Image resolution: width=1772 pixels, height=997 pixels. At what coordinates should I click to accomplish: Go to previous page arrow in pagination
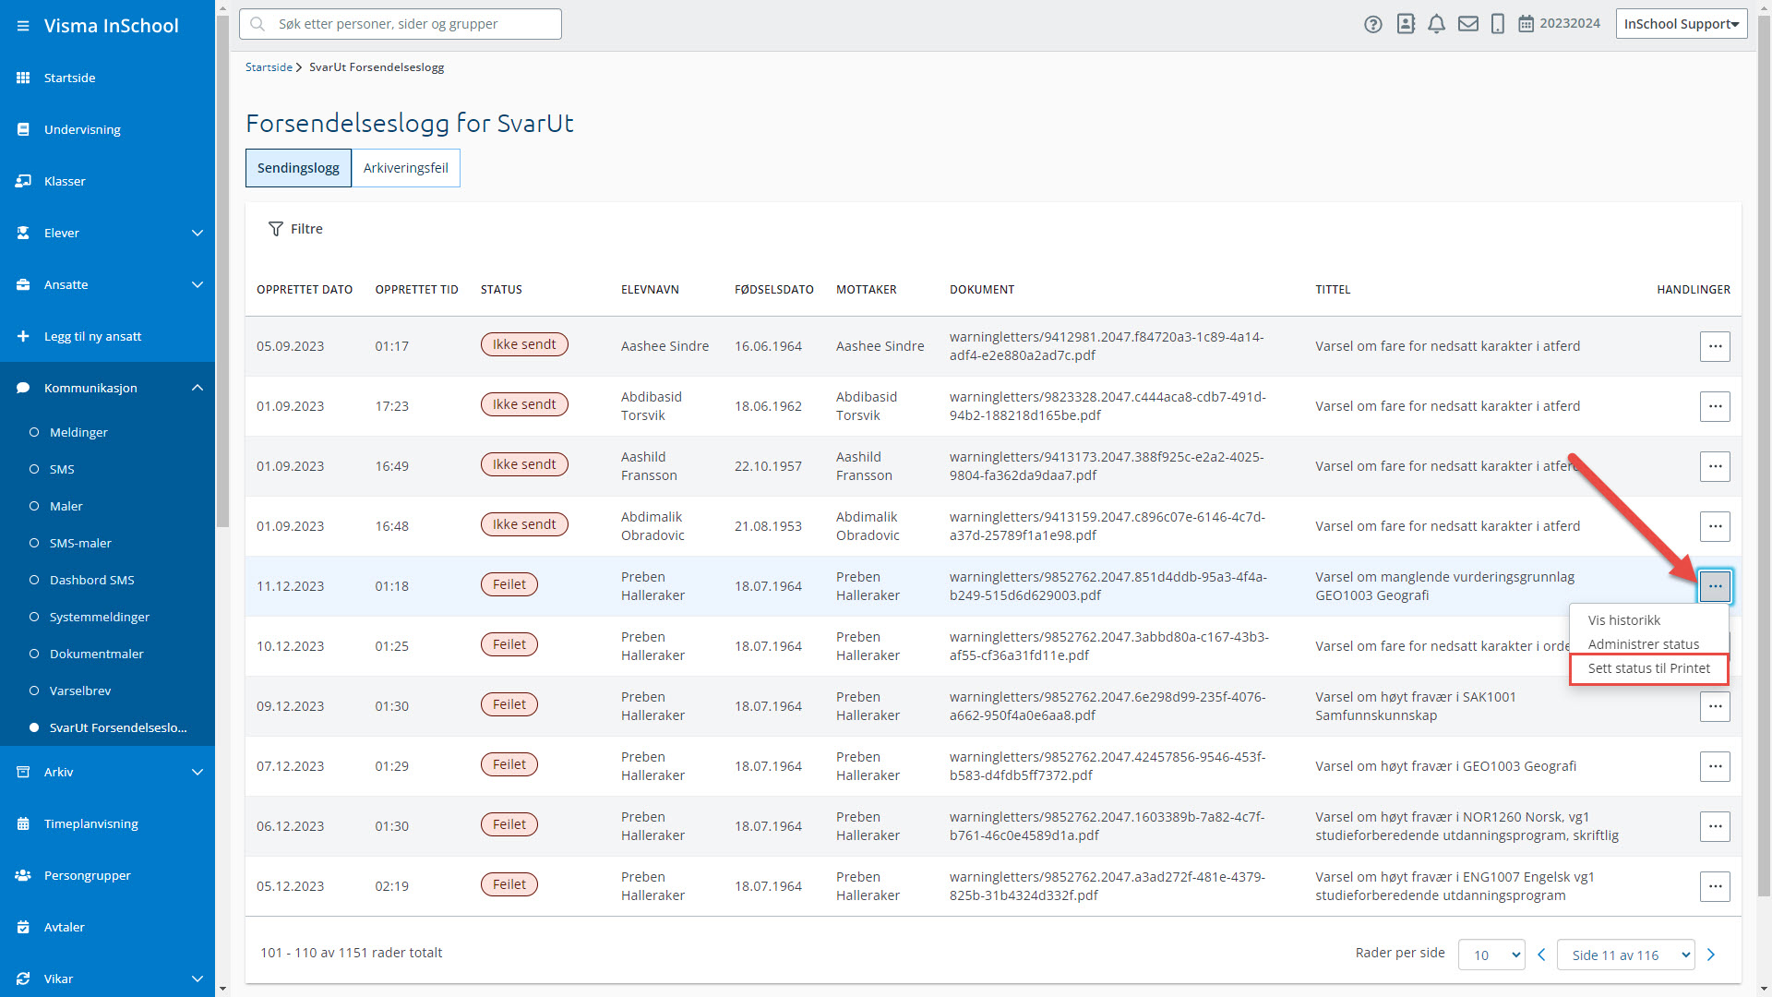click(x=1541, y=955)
